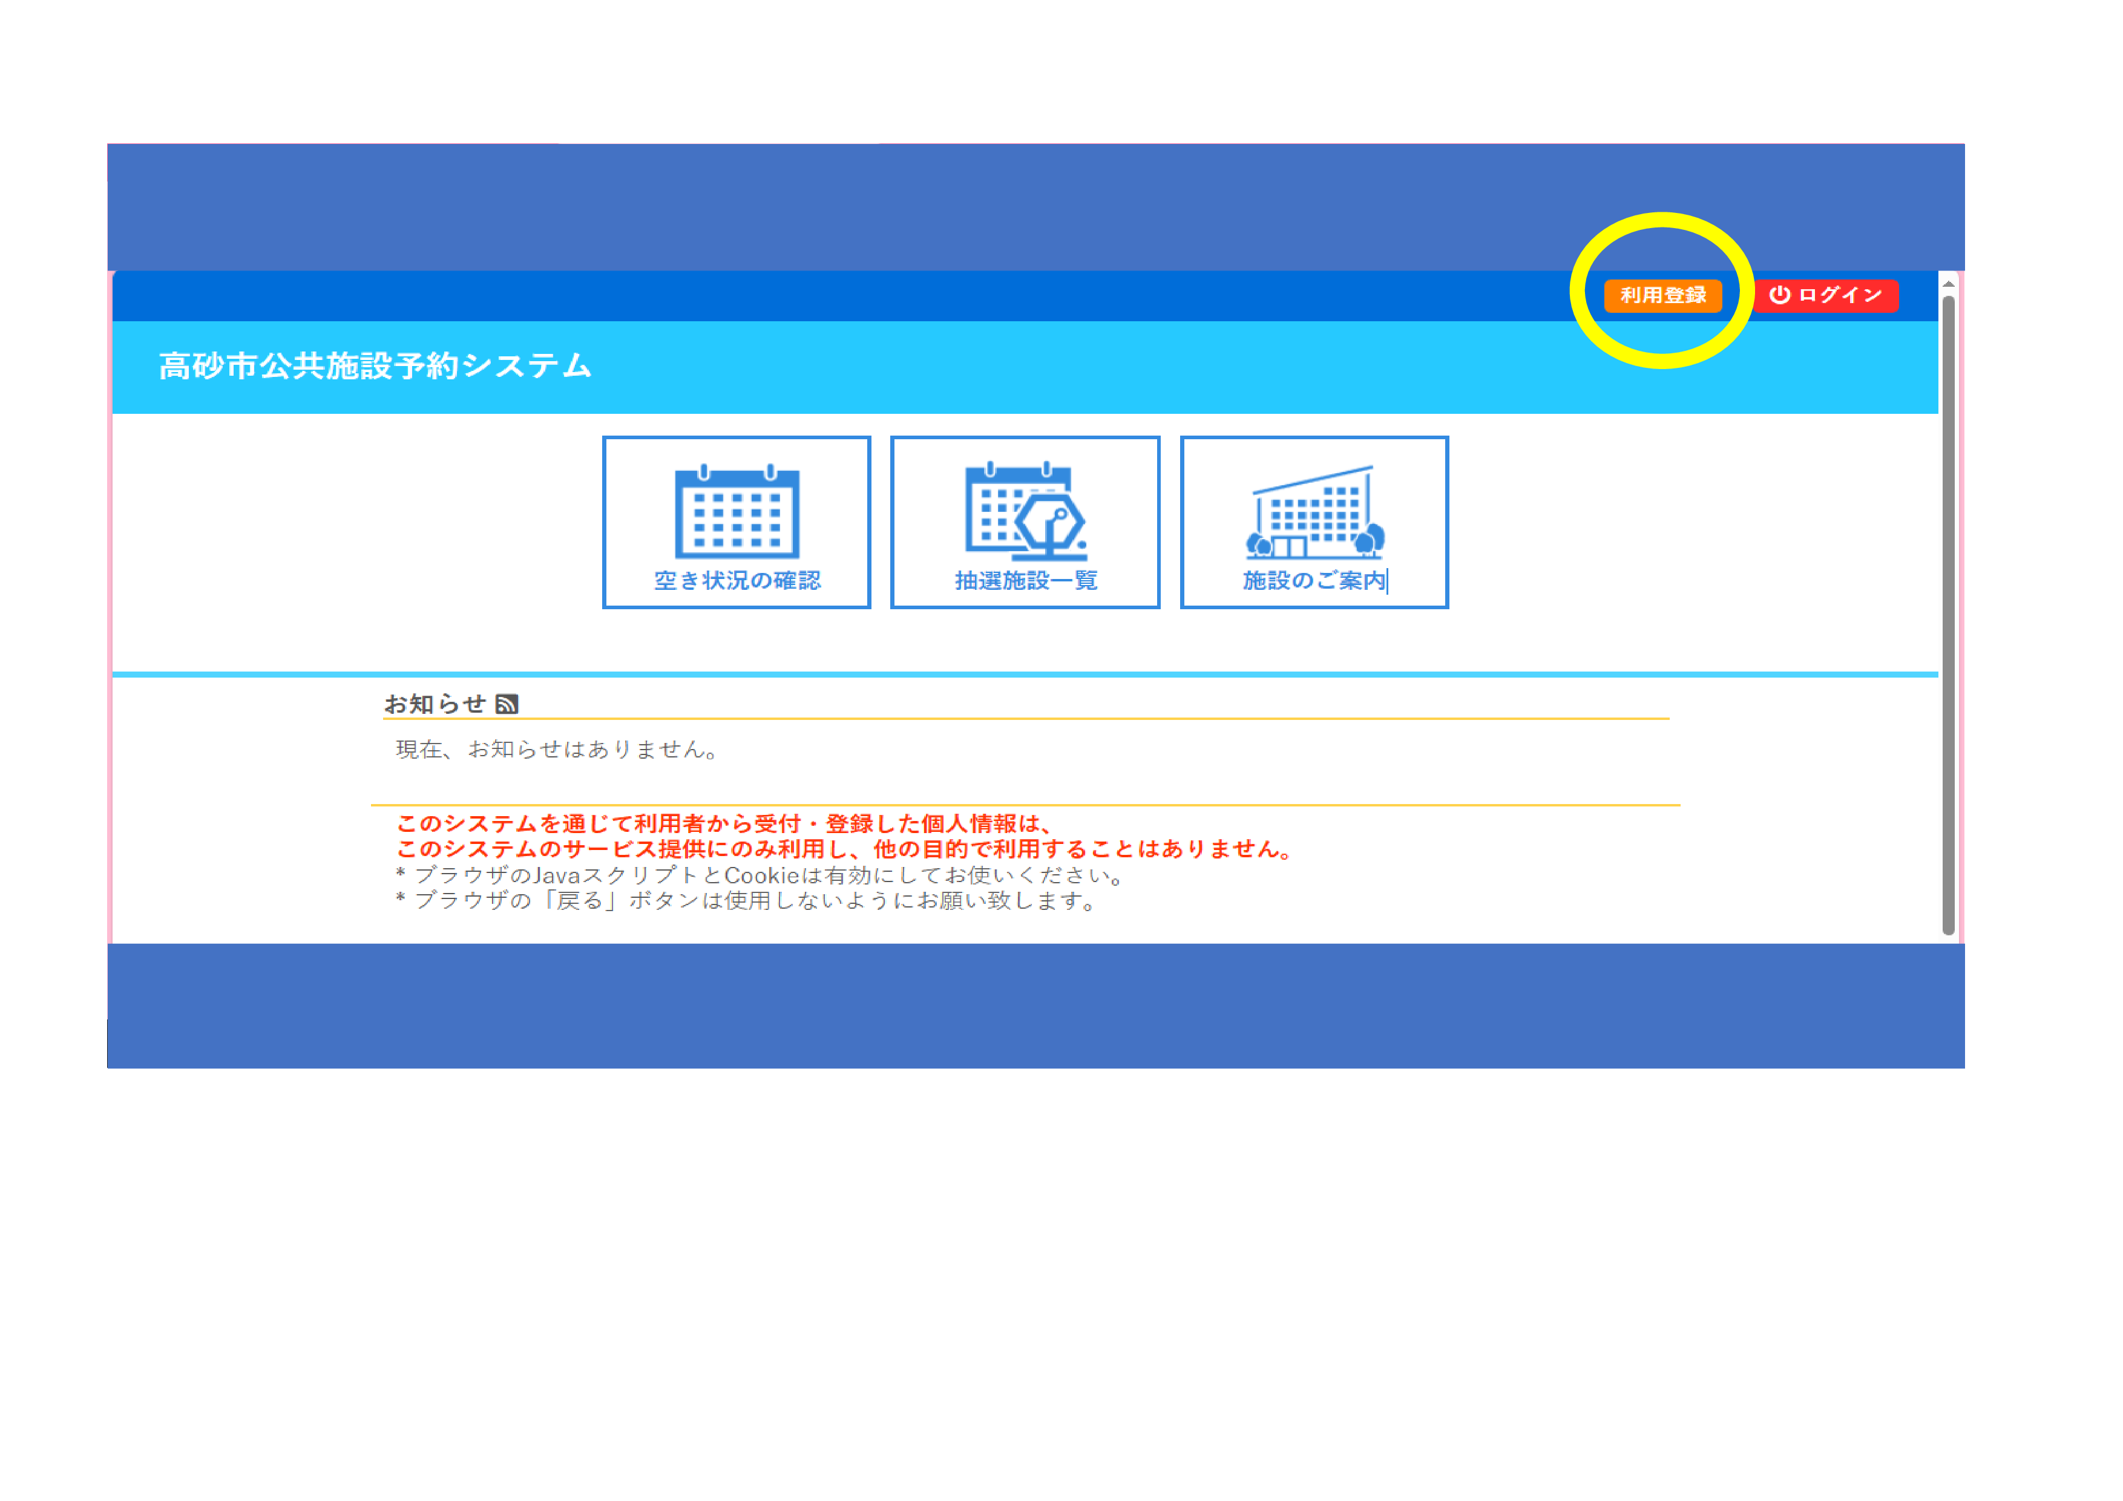
Task: Click the red privacy line ending 登録した個人情報は、
Action: click(x=724, y=823)
